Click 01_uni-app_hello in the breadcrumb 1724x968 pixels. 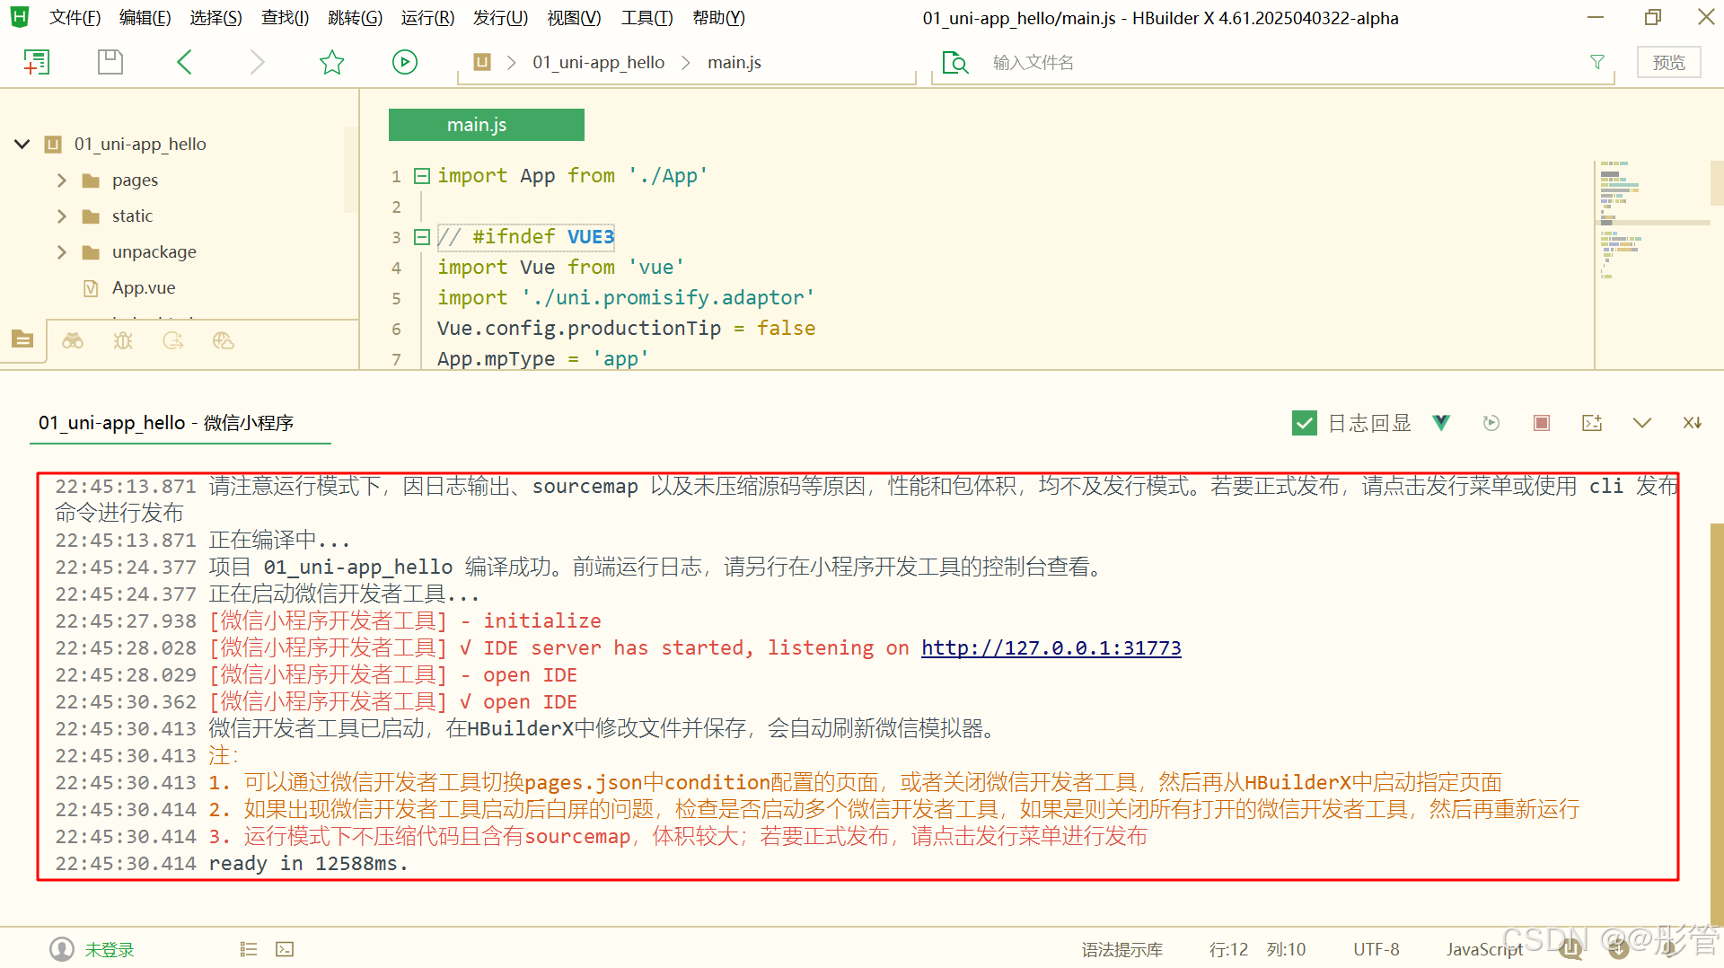[x=598, y=62]
